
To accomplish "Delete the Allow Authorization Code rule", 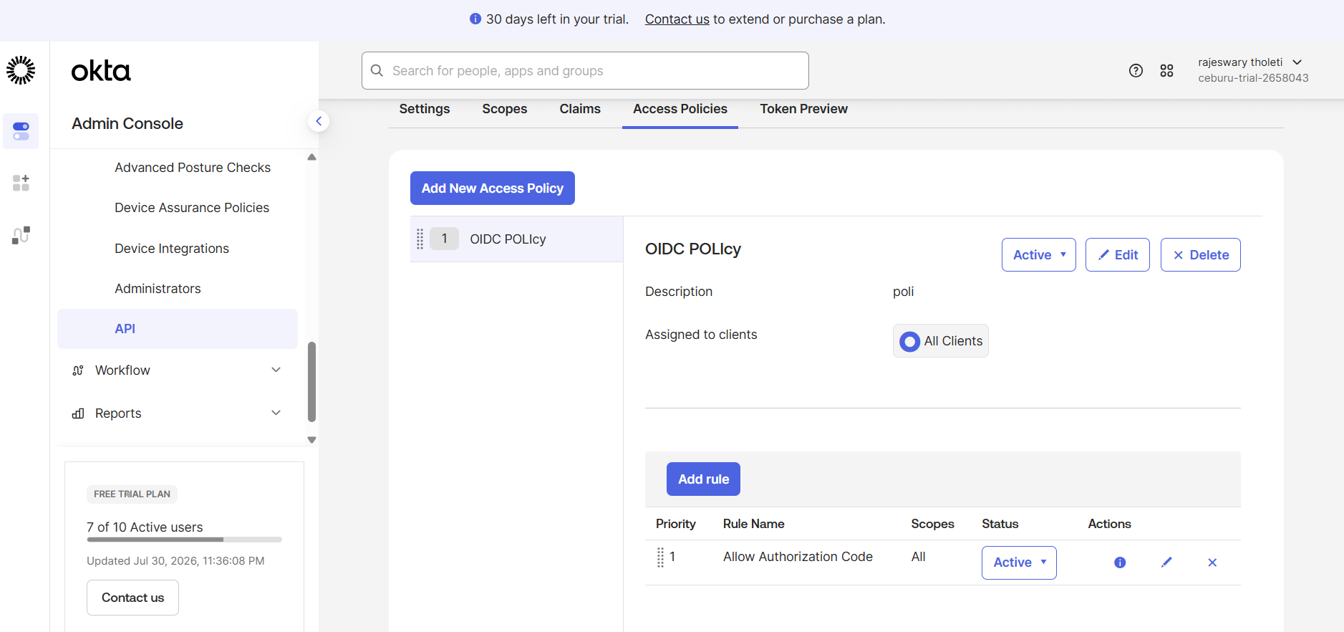I will coord(1212,562).
